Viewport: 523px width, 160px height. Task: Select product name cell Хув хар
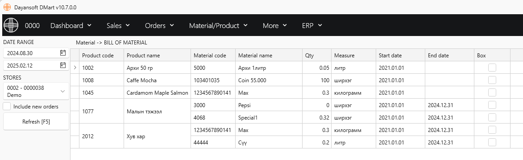(x=157, y=136)
